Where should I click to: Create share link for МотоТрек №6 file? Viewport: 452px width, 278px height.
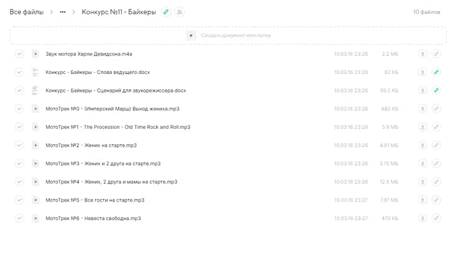point(436,218)
